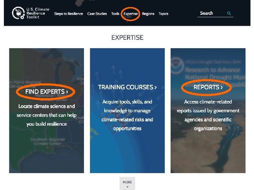Open Steps to Resilience menu
Image resolution: width=254 pixels, height=190 pixels.
click(68, 14)
